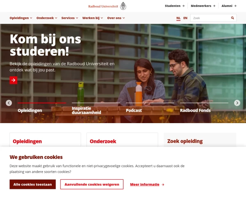Screen dimensions: 246x197
Task: Expand the Opleidingen dropdown menu
Action: click(x=21, y=18)
